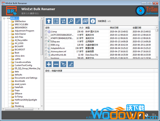Click the Twitter icon in bottom bar
Viewport: 160px width, 121px height.
[x=140, y=115]
